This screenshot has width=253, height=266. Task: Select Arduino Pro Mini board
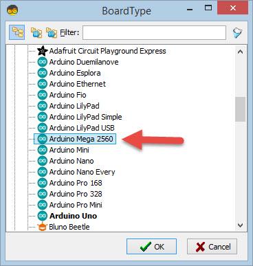point(76,205)
